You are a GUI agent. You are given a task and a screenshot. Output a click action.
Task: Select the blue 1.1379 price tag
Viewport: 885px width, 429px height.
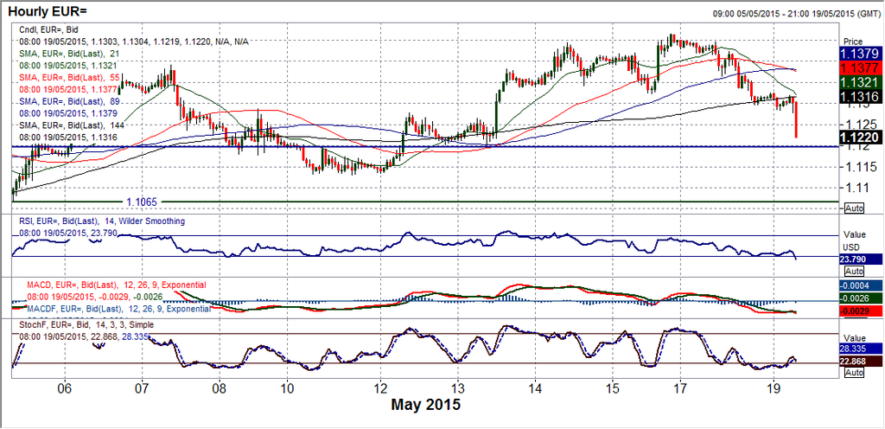pos(859,54)
